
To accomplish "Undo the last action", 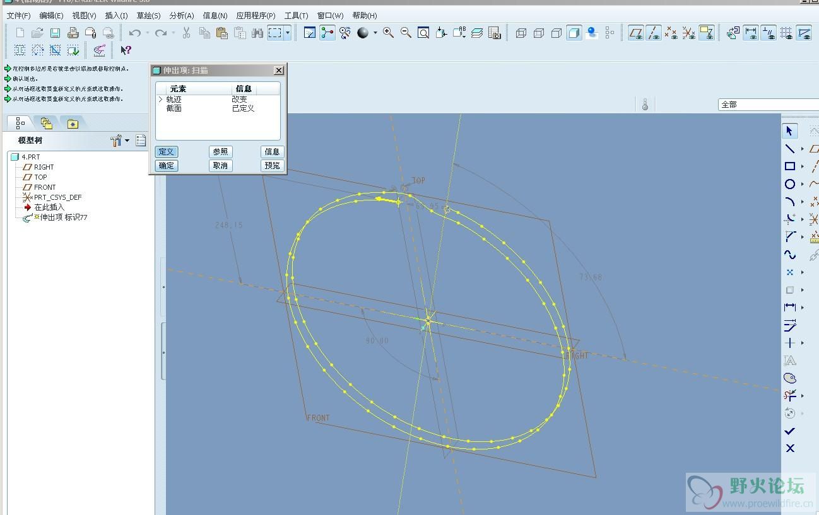I will tap(134, 33).
